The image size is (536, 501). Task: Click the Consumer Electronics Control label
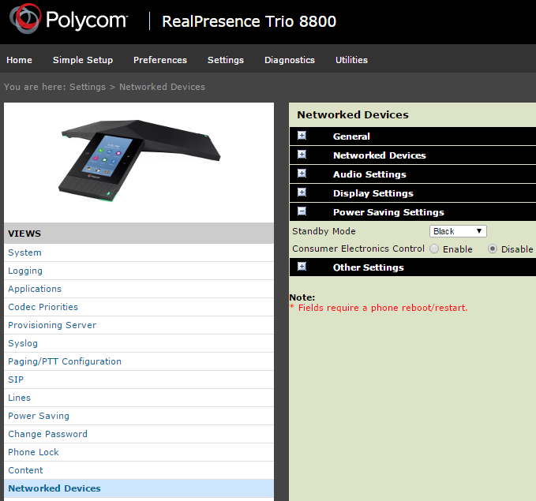point(358,249)
